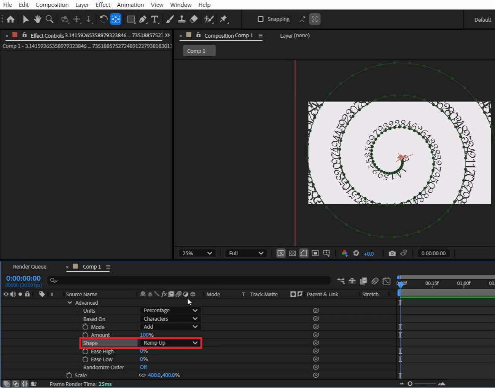
Task: Select the Clone Stamp tool
Action: (182, 19)
